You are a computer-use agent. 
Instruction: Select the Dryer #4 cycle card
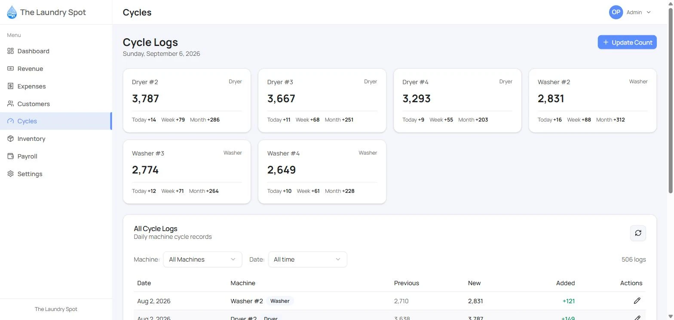click(457, 101)
